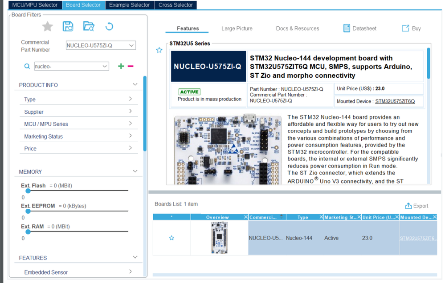Viewport: 445px width, 283px height.
Task: Show favorite boards via star filter icon
Action: click(47, 27)
